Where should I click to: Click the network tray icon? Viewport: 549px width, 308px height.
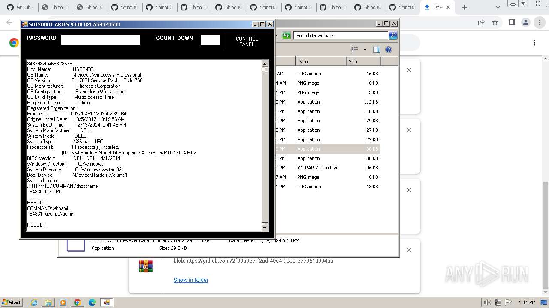tap(498, 302)
